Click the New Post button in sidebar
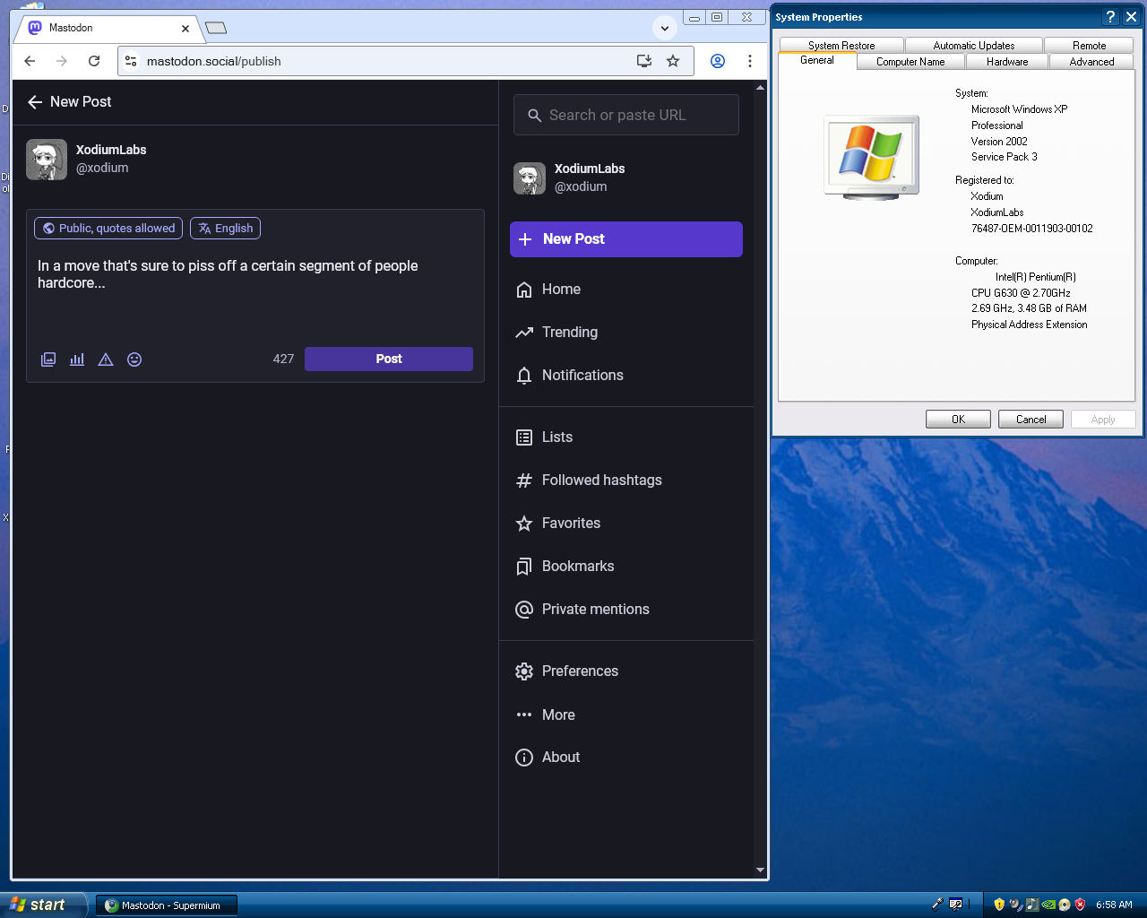This screenshot has height=918, width=1147. pos(626,239)
